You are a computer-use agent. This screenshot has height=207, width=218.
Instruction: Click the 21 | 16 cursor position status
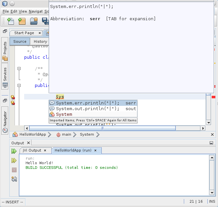[196, 201]
